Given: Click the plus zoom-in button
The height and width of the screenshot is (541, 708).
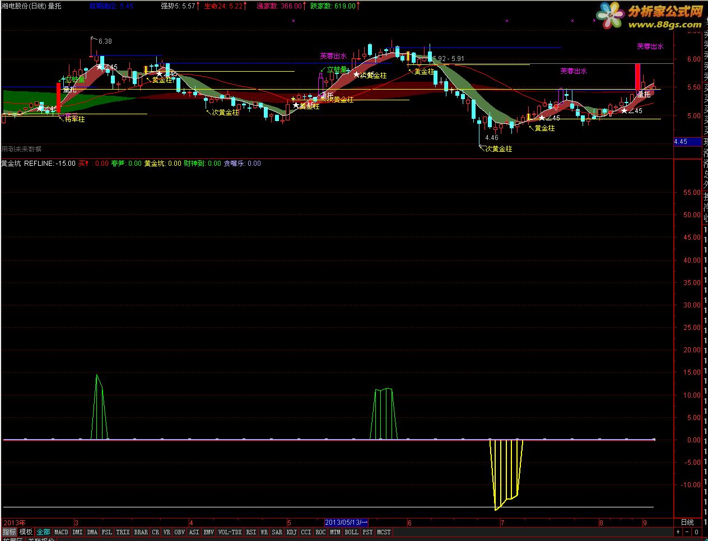Looking at the screenshot, I should tap(678, 532).
